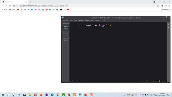Open the Edit menu in Brackets

(x=67, y=20)
